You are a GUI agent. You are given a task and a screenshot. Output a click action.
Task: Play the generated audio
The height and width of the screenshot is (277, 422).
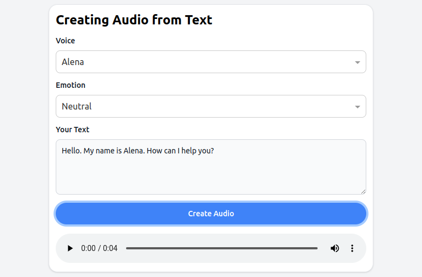tap(70, 248)
